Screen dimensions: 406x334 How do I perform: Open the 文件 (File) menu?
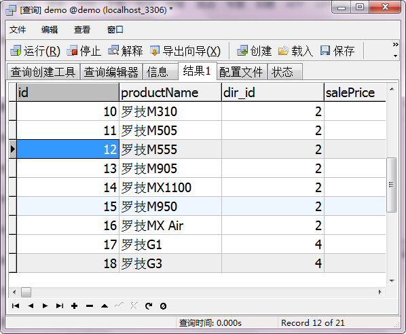(18, 30)
